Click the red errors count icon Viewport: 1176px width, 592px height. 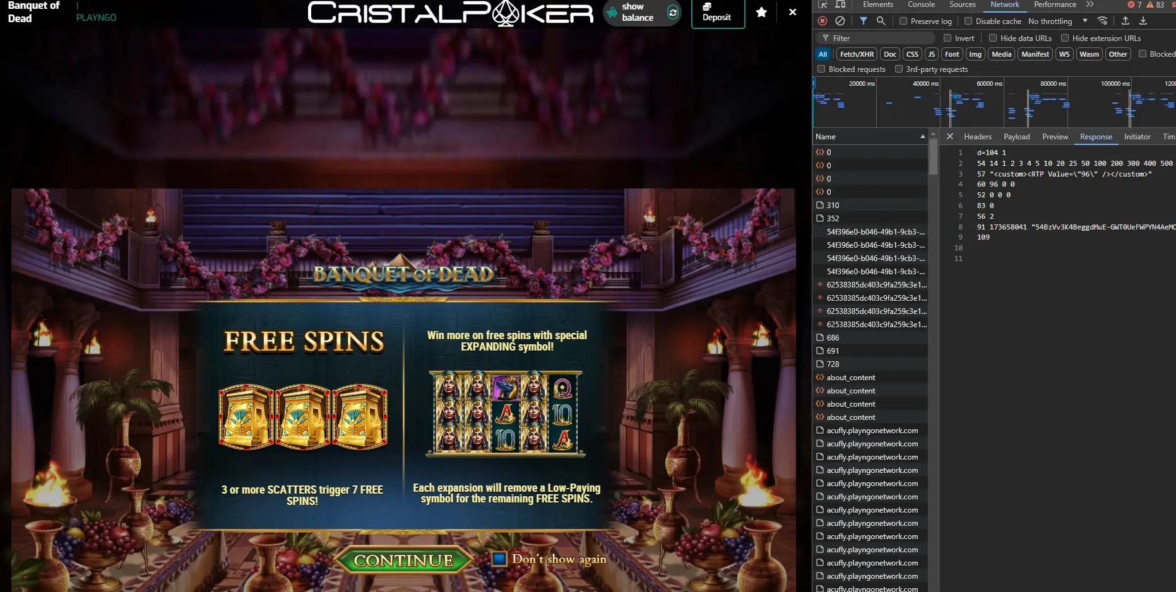(1131, 4)
